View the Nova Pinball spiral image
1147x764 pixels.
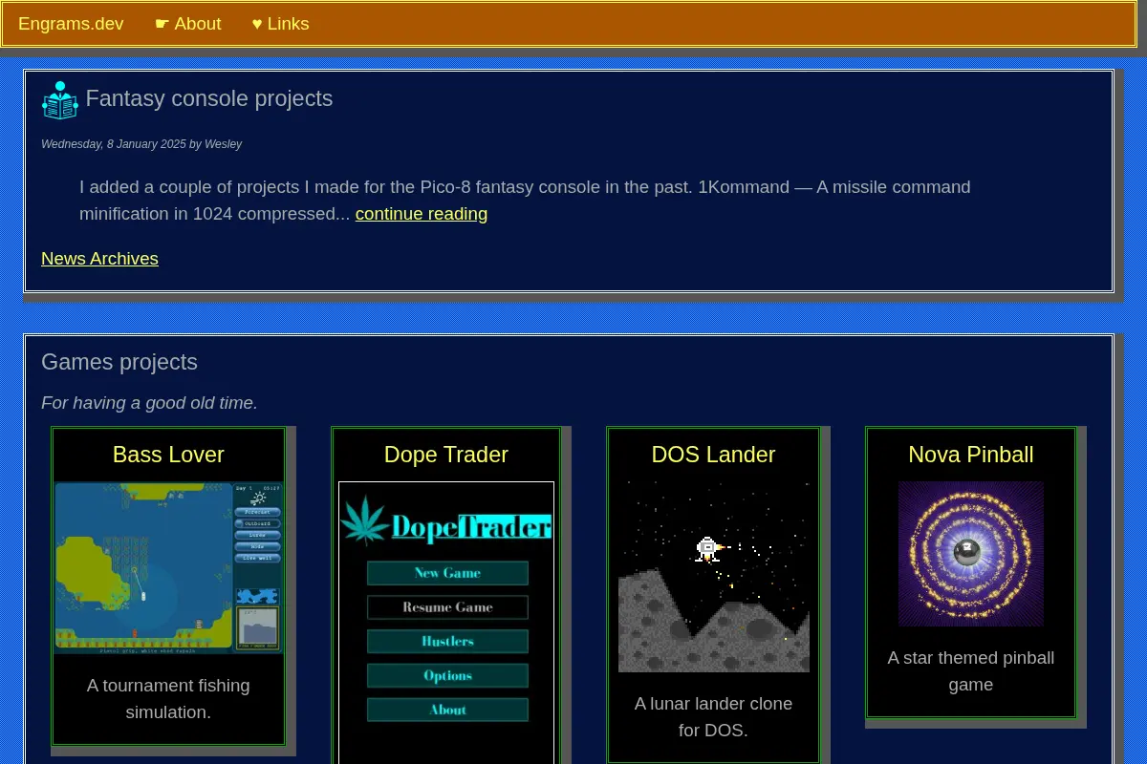point(971,554)
